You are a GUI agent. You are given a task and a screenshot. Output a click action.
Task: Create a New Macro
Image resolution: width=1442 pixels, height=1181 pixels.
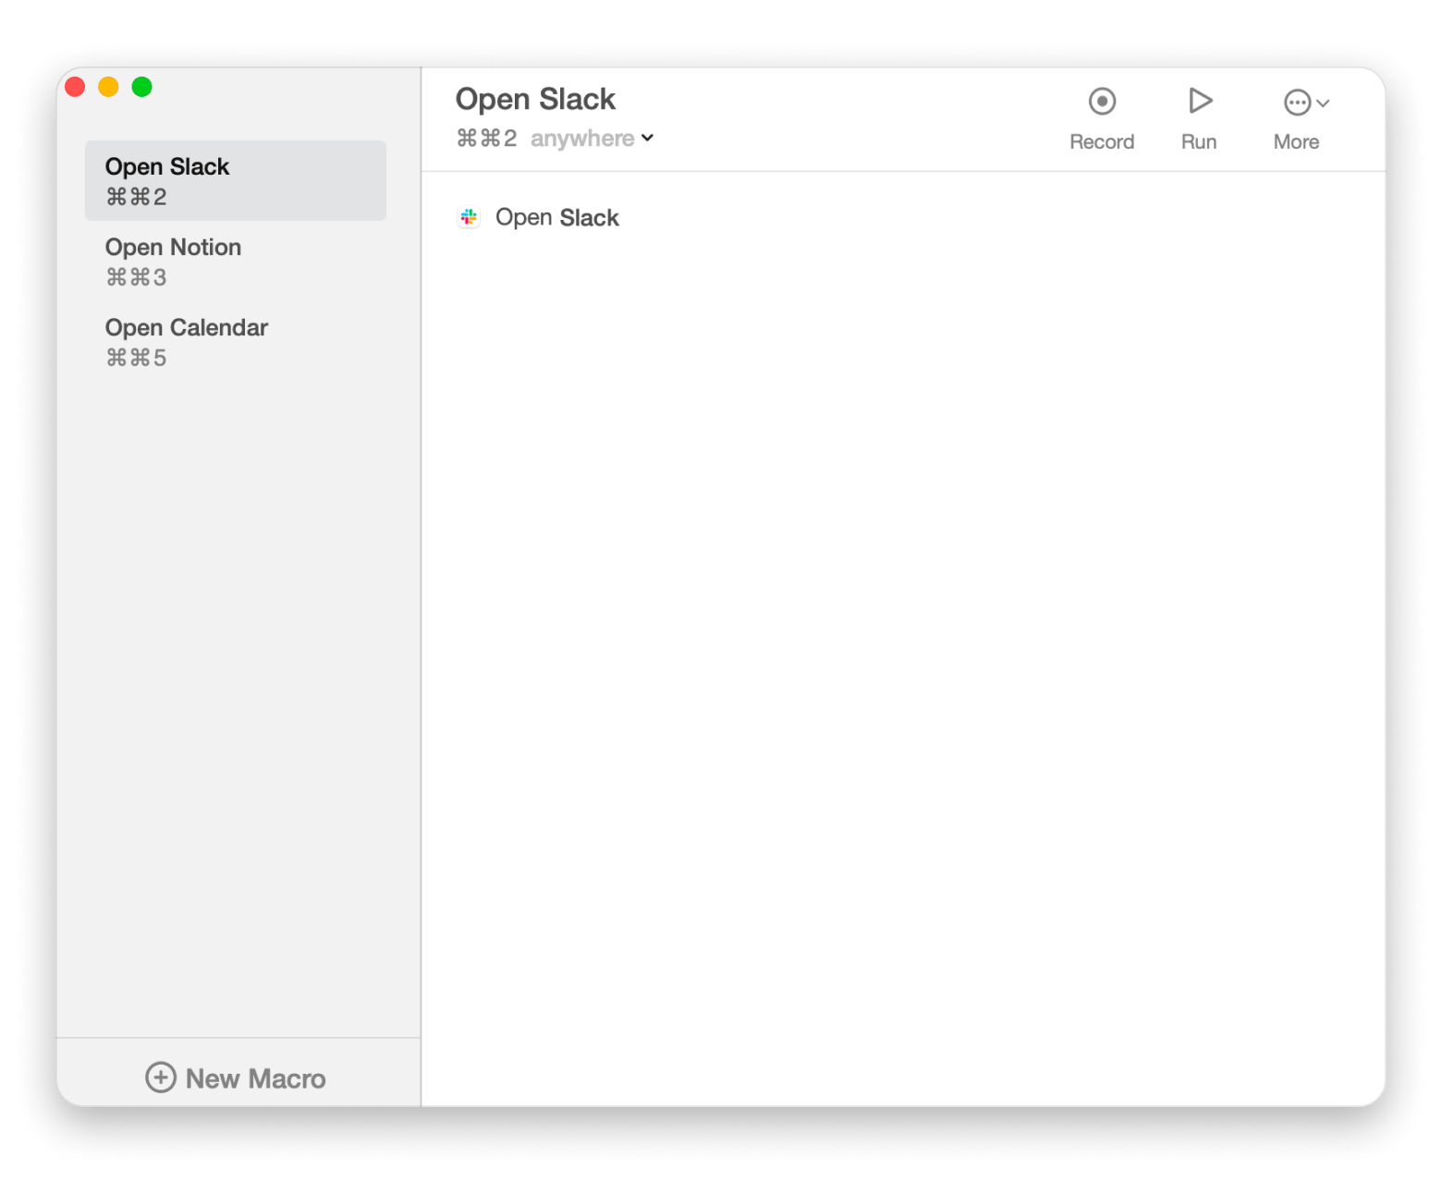(236, 1078)
